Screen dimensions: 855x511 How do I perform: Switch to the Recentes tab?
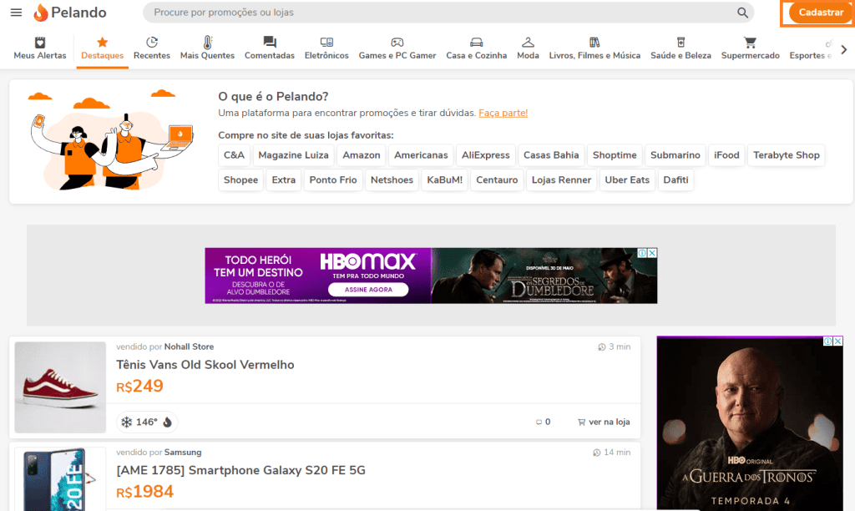[151, 48]
